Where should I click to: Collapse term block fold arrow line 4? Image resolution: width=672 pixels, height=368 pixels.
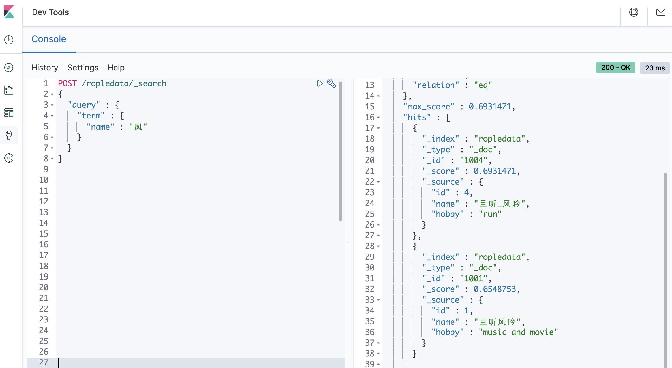pyautogui.click(x=52, y=116)
